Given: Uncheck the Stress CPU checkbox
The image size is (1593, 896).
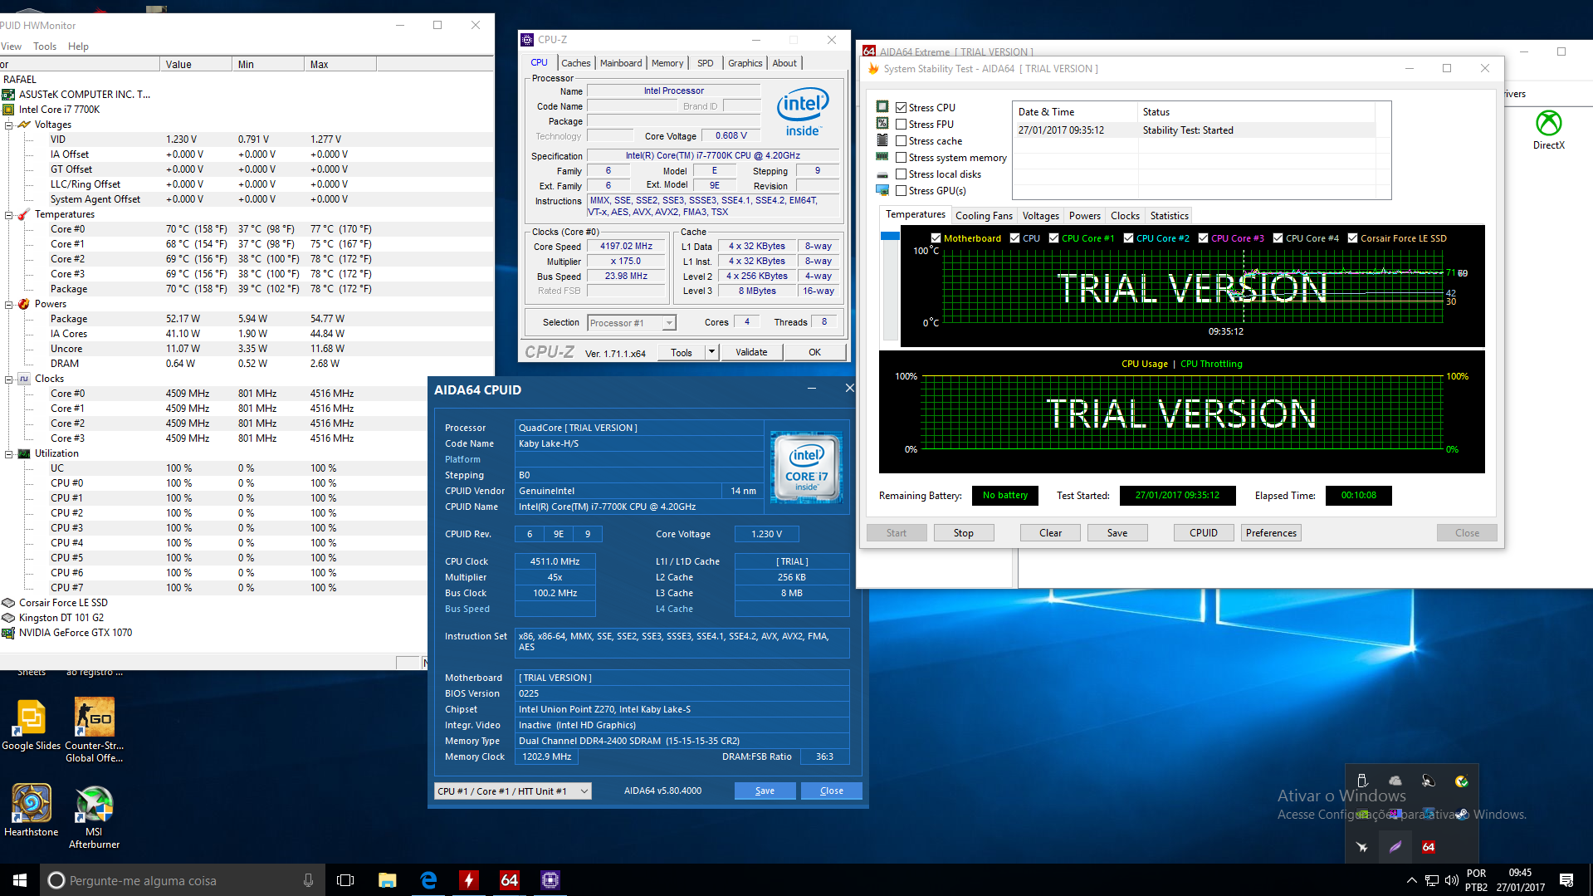Looking at the screenshot, I should (x=901, y=108).
